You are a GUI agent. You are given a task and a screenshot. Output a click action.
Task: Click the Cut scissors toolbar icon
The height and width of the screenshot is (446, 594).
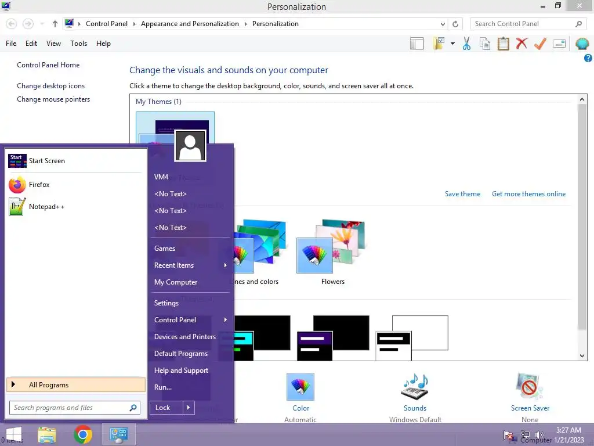[467, 44]
